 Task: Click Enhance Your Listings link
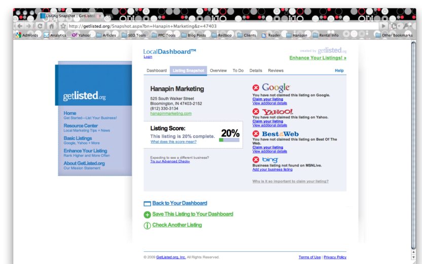pos(318,58)
